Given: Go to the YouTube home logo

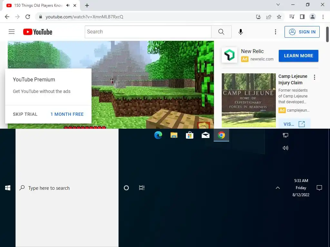Looking at the screenshot, I should [38, 32].
